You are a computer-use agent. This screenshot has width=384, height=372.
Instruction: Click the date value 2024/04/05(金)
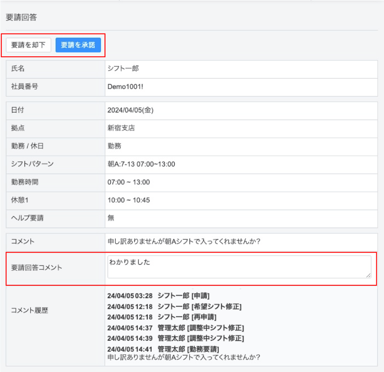pos(130,110)
